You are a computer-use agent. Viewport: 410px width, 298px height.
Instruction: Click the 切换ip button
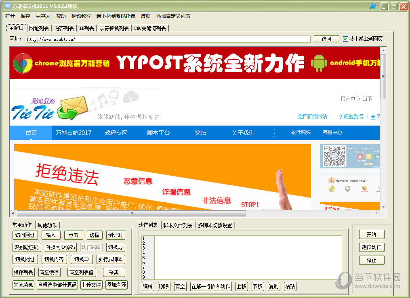coord(116,247)
